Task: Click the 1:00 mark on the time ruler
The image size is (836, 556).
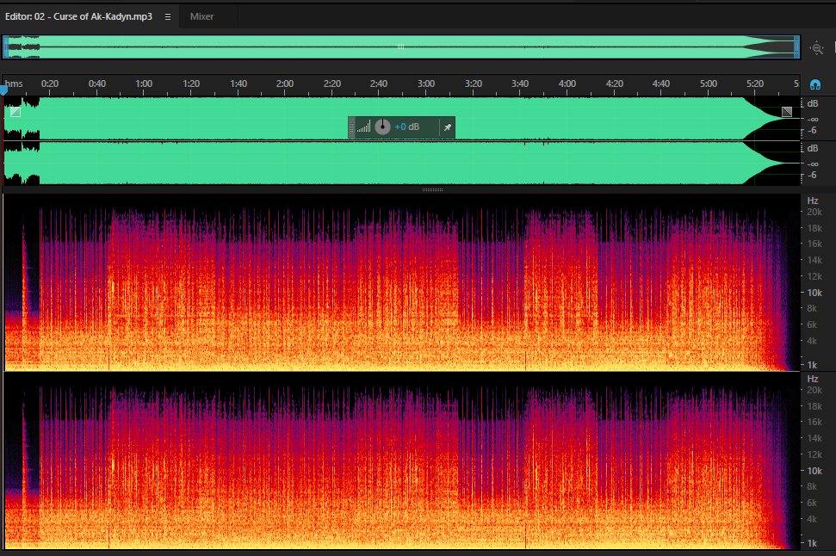Action: pyautogui.click(x=144, y=83)
